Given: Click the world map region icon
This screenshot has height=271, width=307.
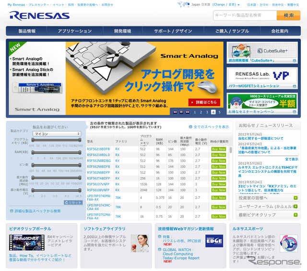Looking at the screenshot, I should (x=183, y=4).
